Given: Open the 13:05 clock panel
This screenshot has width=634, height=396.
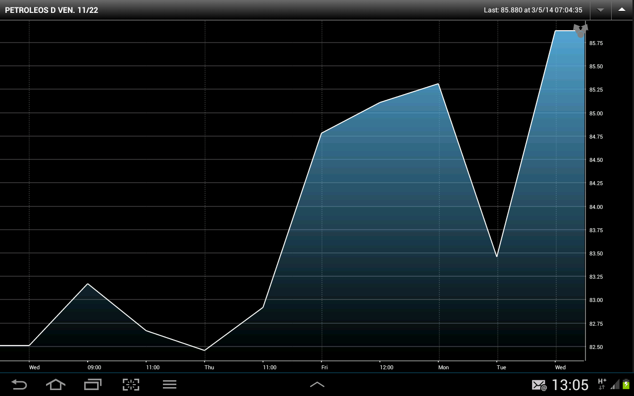Looking at the screenshot, I should 570,385.
